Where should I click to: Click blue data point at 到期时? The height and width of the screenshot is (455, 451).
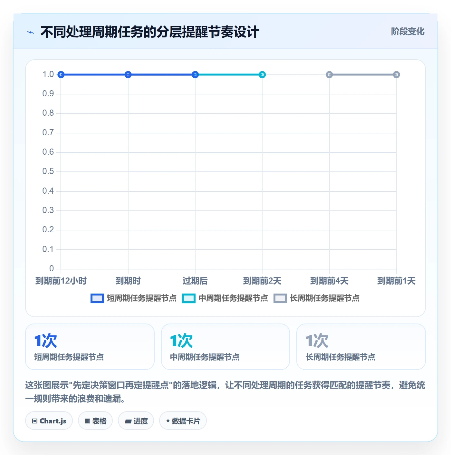point(128,75)
